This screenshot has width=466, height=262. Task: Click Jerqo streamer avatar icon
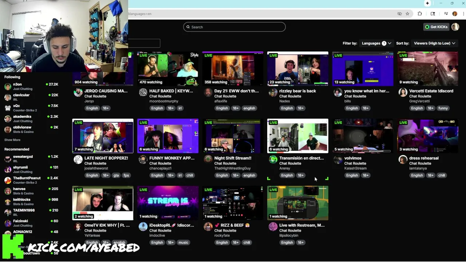78,92
